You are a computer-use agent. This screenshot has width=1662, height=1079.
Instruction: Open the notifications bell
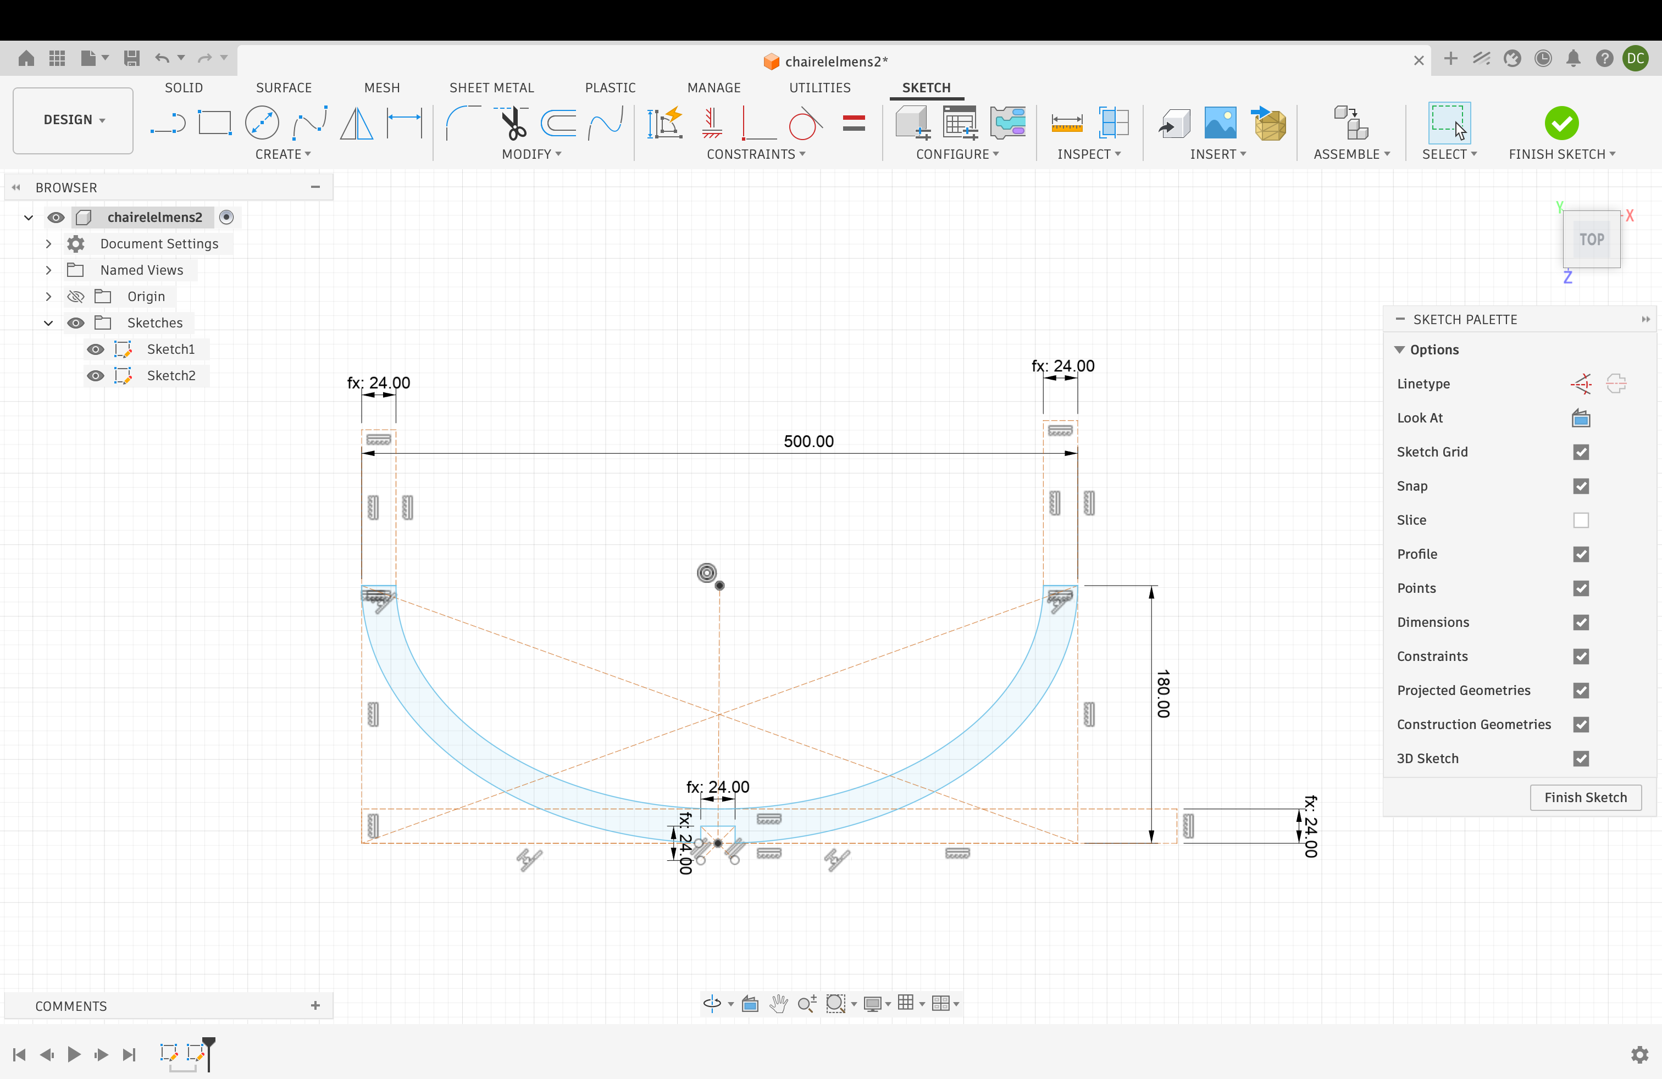[1574, 58]
